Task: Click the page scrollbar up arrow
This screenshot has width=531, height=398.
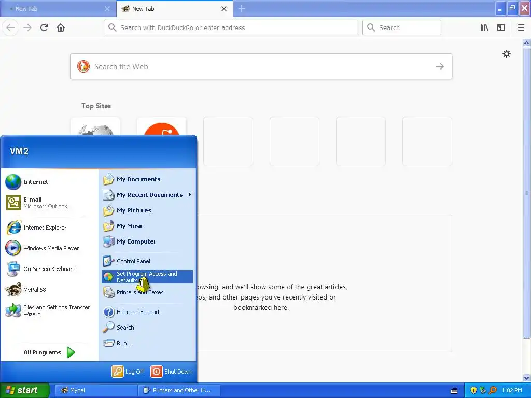Action: pyautogui.click(x=526, y=42)
